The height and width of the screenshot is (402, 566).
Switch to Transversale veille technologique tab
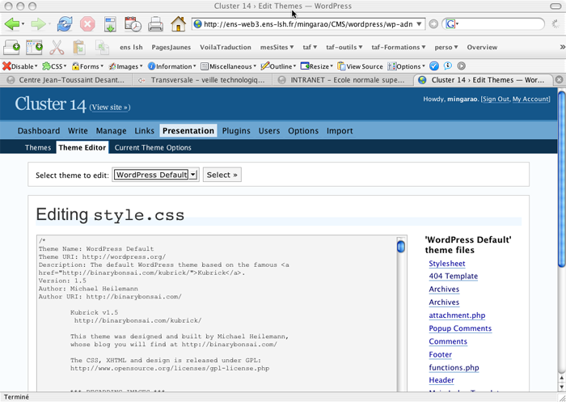(202, 80)
